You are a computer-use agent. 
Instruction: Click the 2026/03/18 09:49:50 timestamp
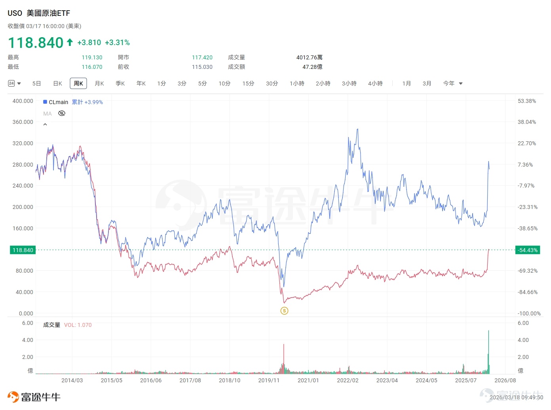516,397
